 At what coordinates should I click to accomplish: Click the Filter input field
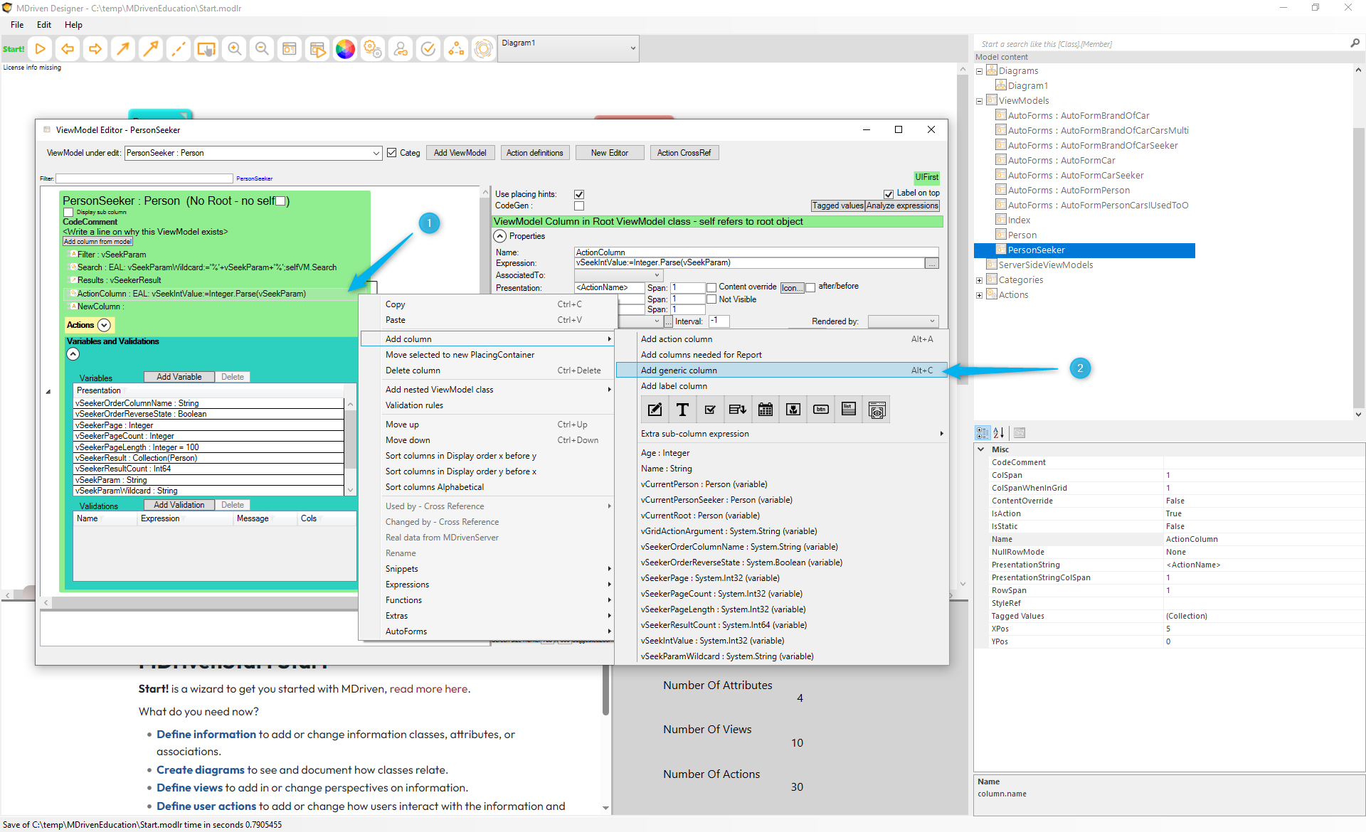pos(144,178)
